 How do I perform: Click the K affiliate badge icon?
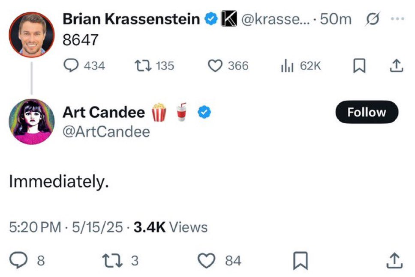tap(229, 19)
